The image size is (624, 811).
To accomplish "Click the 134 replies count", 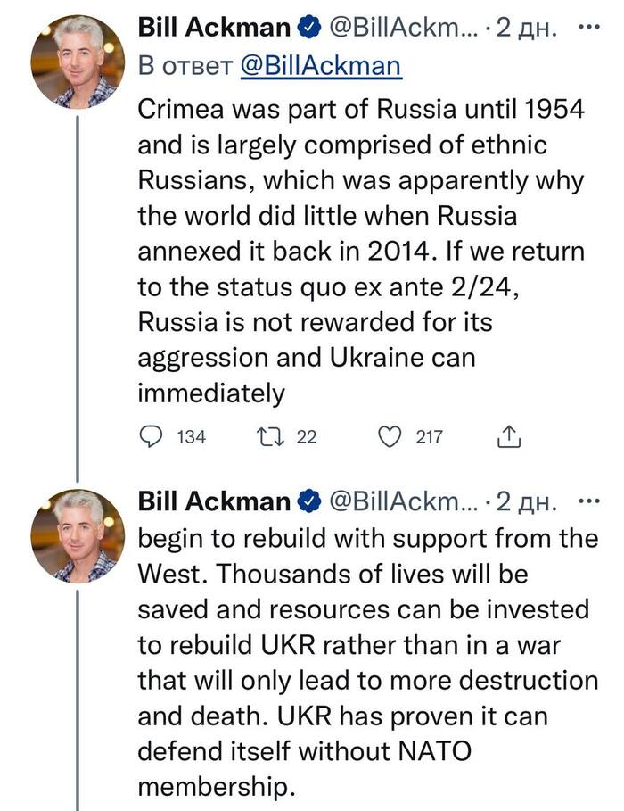I will [x=192, y=437].
